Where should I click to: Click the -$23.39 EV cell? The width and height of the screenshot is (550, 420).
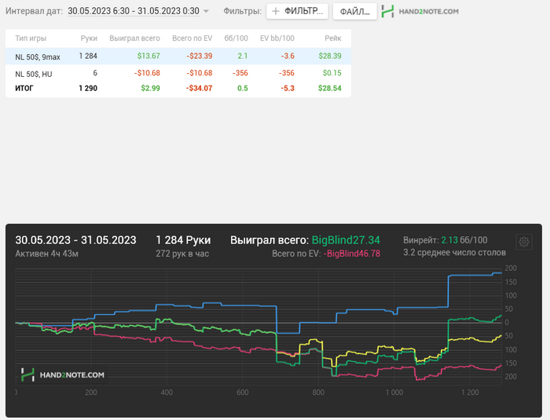pos(200,56)
